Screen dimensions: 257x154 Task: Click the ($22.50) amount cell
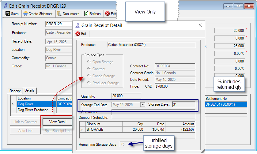180,130
